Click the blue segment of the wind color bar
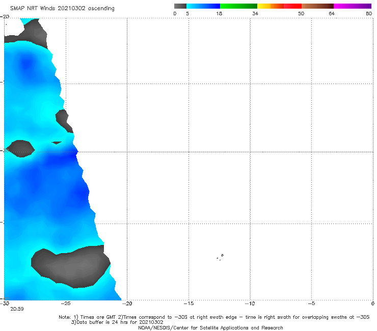Screen dimensions: 377x331 203,6
